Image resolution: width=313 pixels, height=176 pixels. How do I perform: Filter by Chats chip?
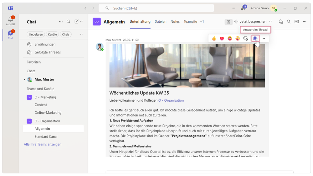coord(66,34)
